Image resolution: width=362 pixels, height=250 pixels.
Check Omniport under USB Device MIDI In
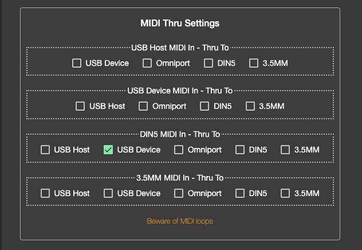143,106
